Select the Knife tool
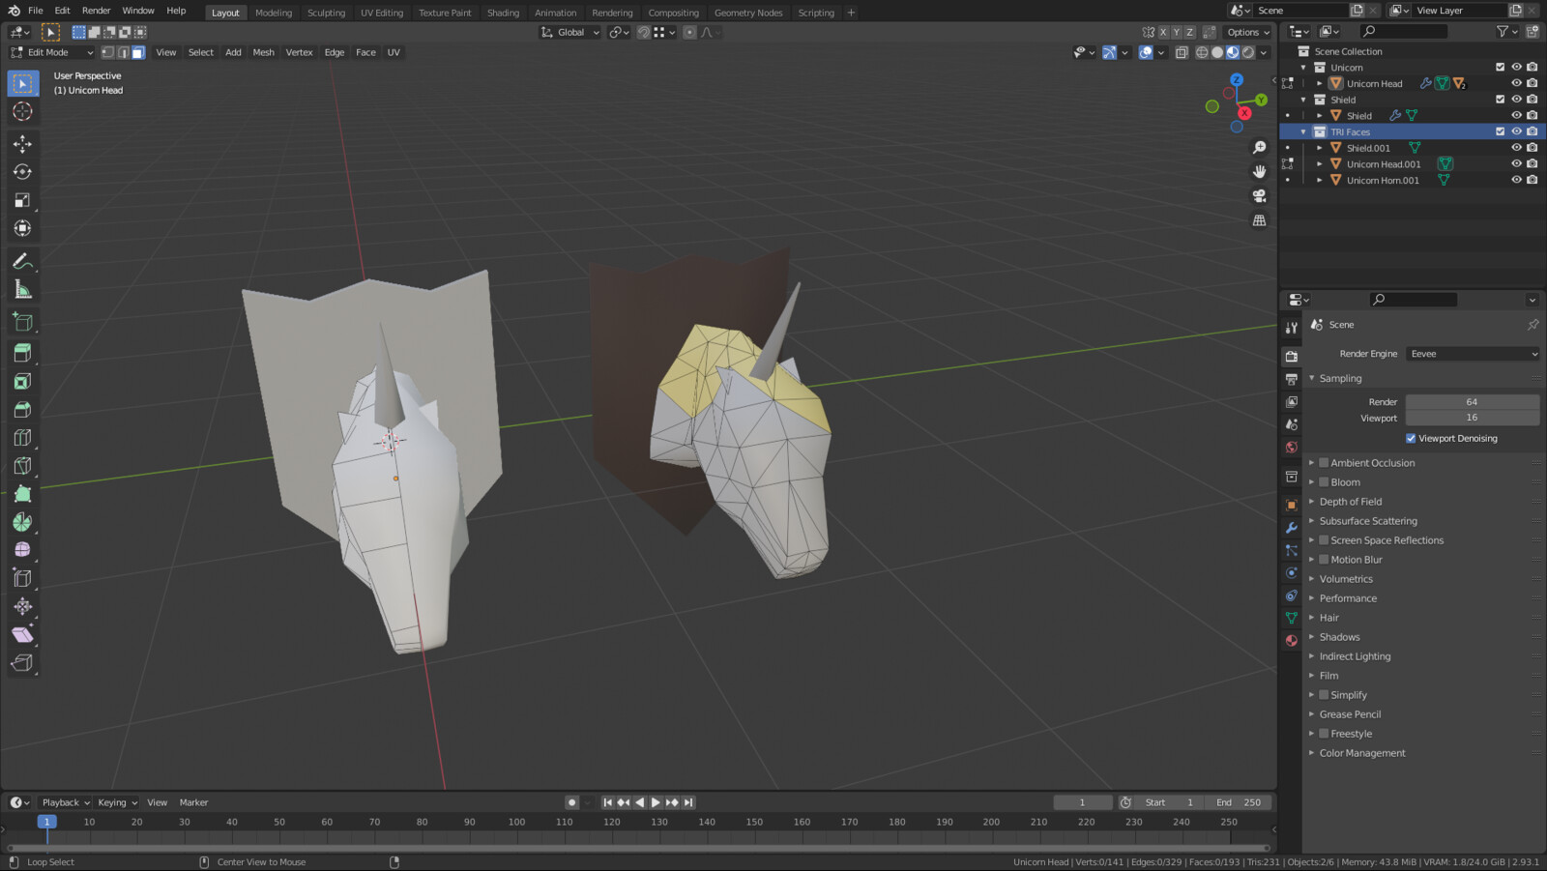 [x=22, y=466]
